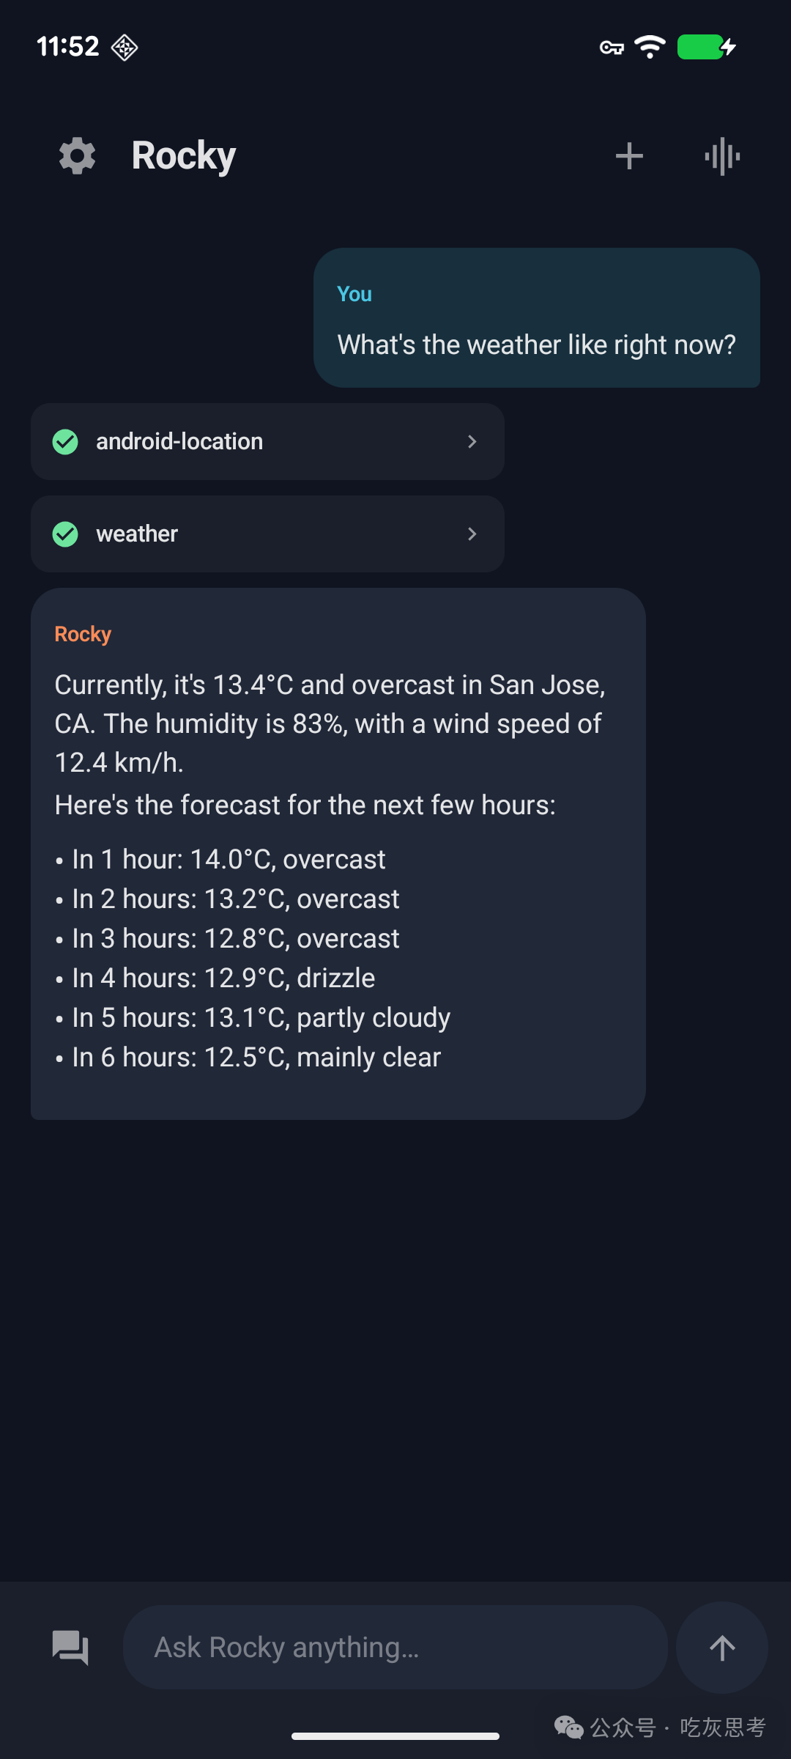791x1759 pixels.
Task: Open the weather tool result row
Action: (267, 534)
